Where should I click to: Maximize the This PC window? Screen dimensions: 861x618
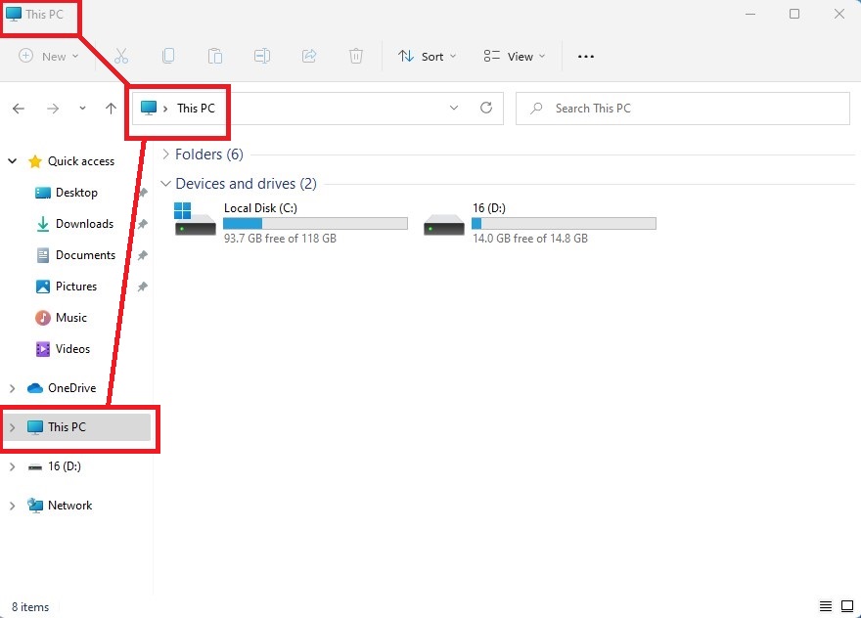click(x=794, y=14)
